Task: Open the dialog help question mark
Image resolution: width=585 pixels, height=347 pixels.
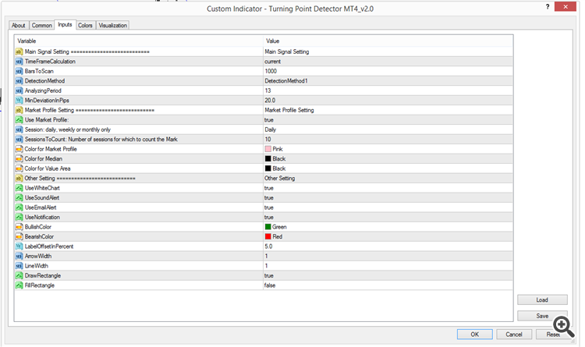Action: 548,7
